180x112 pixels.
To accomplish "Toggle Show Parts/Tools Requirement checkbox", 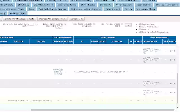I will pos(140,32).
